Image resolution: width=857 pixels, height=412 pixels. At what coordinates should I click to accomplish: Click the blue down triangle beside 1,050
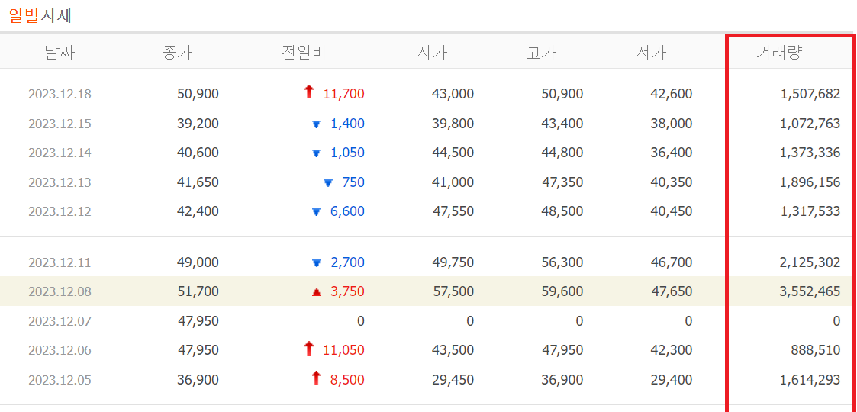click(x=316, y=153)
